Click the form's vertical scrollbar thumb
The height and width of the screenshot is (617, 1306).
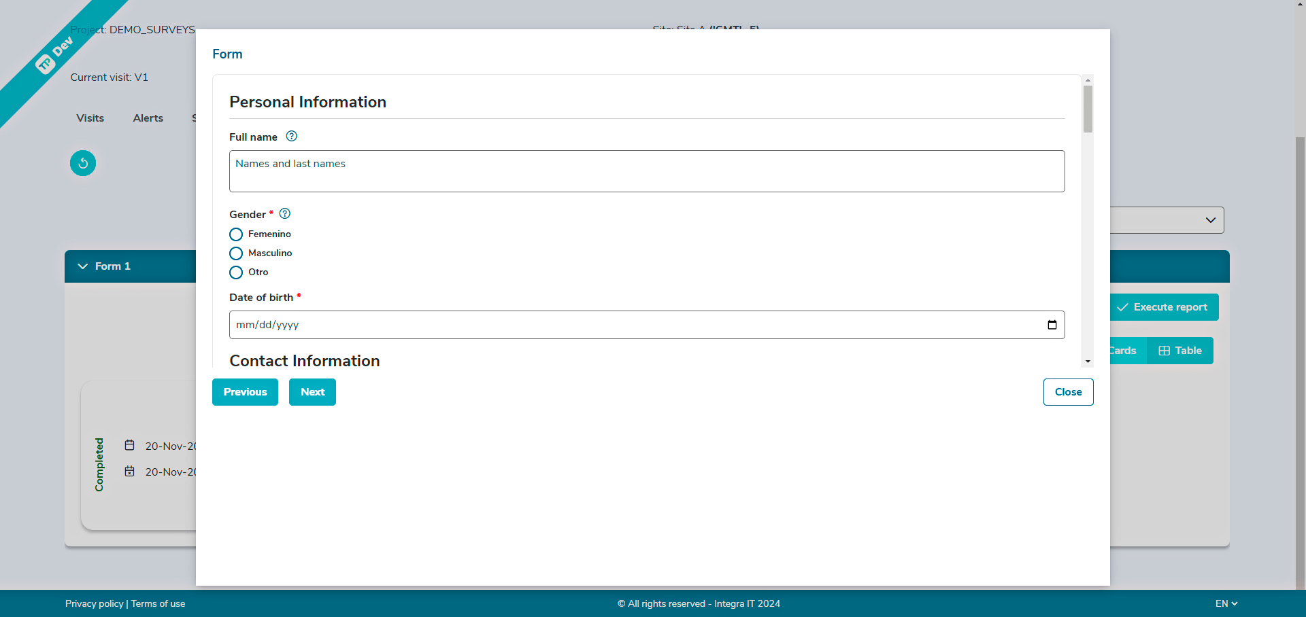pos(1088,109)
